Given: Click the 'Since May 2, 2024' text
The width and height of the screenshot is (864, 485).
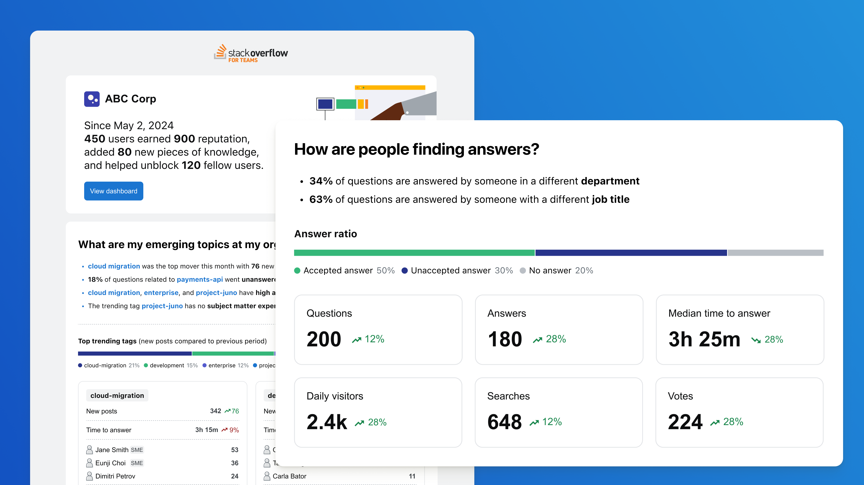Looking at the screenshot, I should (129, 125).
